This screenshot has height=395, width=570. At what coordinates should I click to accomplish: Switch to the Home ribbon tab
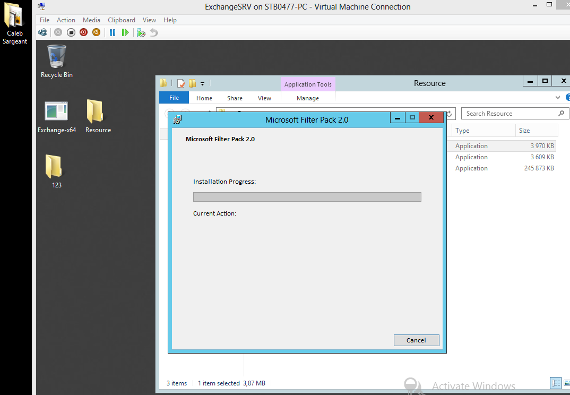[x=204, y=98]
